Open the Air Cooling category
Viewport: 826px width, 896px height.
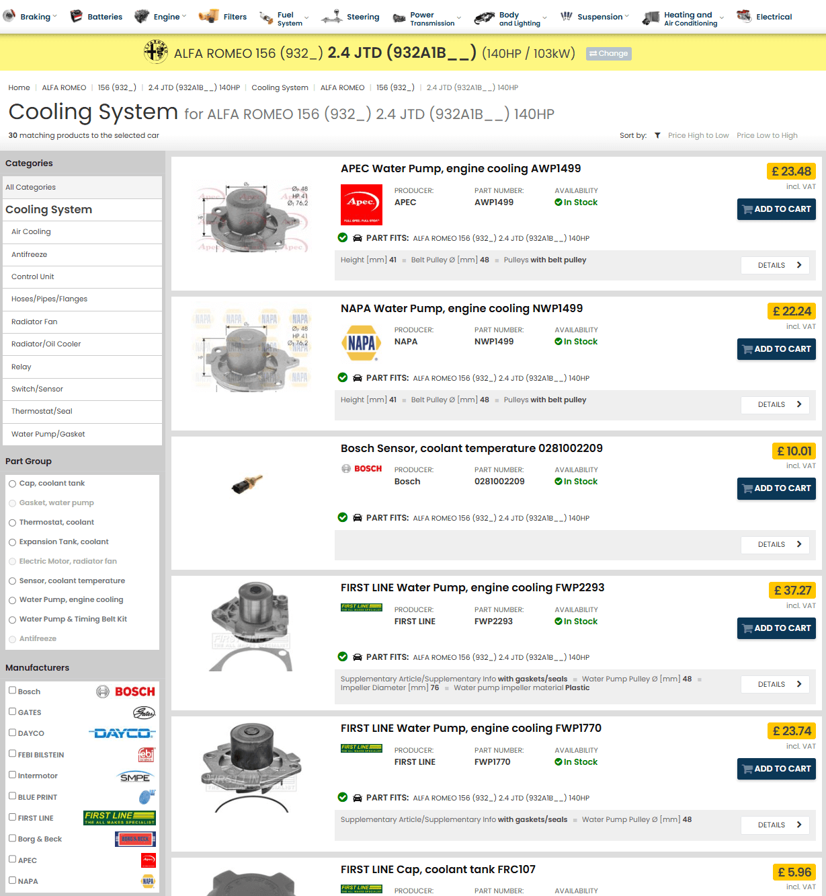83,232
